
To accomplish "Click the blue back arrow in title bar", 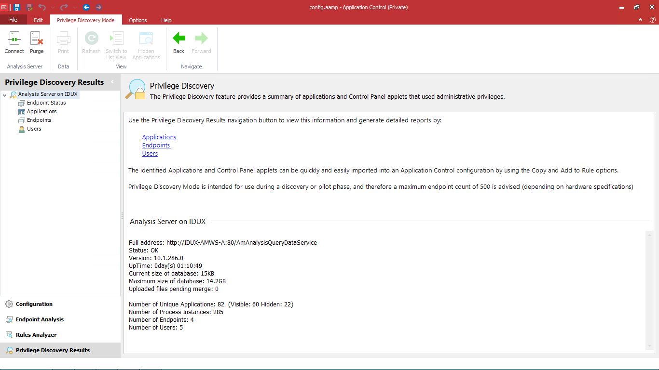I will pos(86,7).
